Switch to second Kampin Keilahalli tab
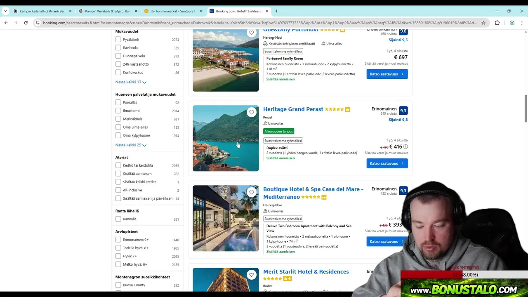528x297 pixels. pos(108,11)
